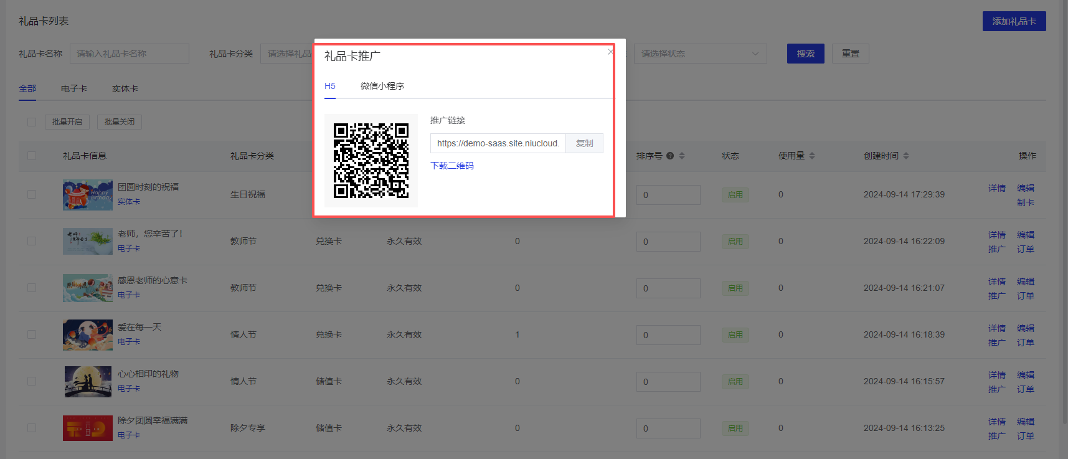Select the 电子卡 tab
1068x459 pixels.
74,88
